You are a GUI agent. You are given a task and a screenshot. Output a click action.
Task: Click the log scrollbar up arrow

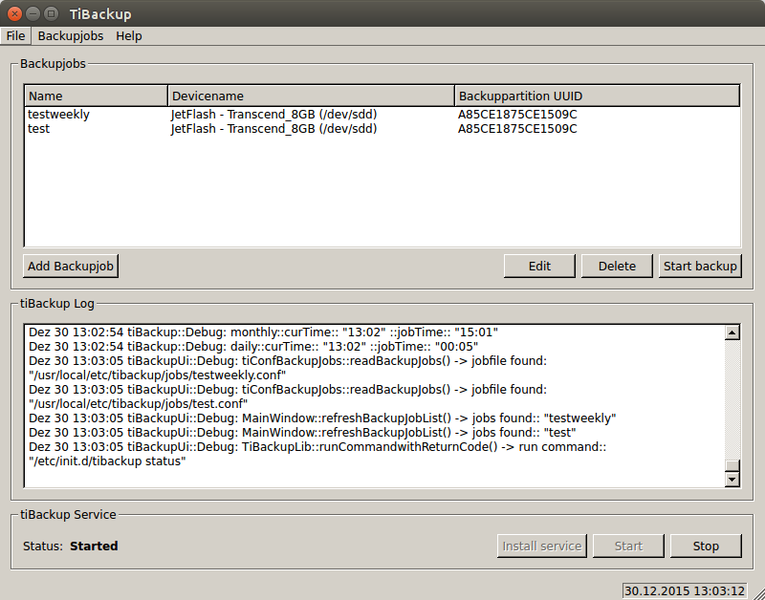[x=732, y=332]
